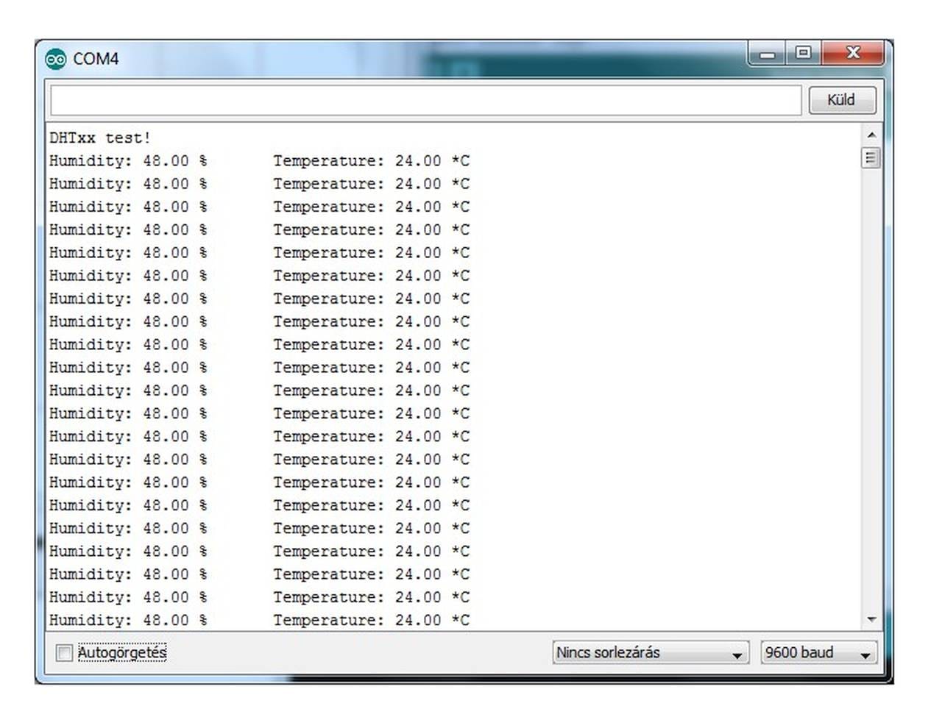Click the Autogörgetés label text
Screen dimensions: 942x706
click(122, 652)
